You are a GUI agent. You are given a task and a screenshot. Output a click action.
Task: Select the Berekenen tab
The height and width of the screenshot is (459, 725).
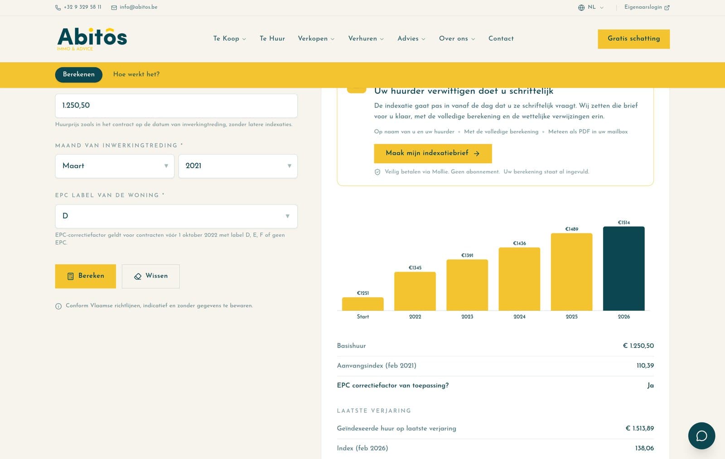[79, 75]
